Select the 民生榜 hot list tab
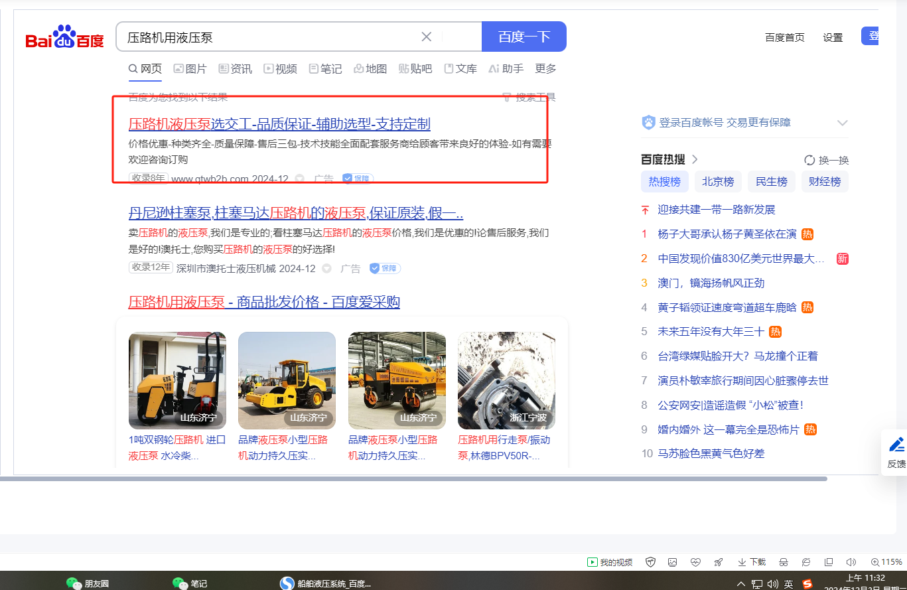Viewport: 907px width, 590px height. coord(772,181)
